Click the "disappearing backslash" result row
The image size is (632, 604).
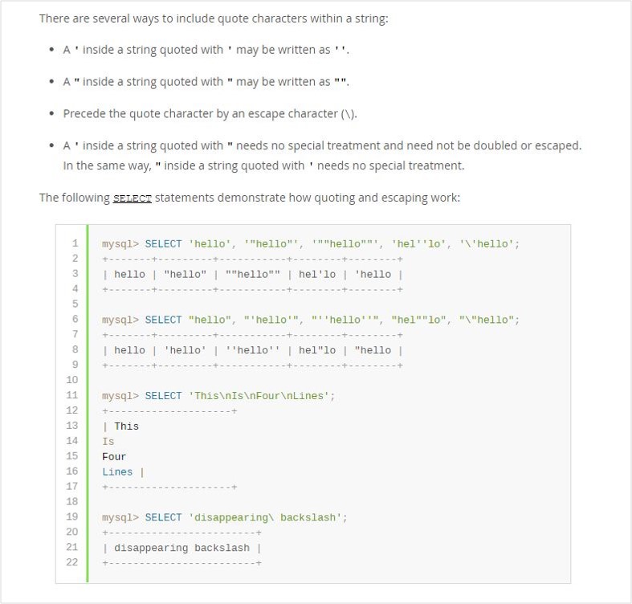[181, 548]
